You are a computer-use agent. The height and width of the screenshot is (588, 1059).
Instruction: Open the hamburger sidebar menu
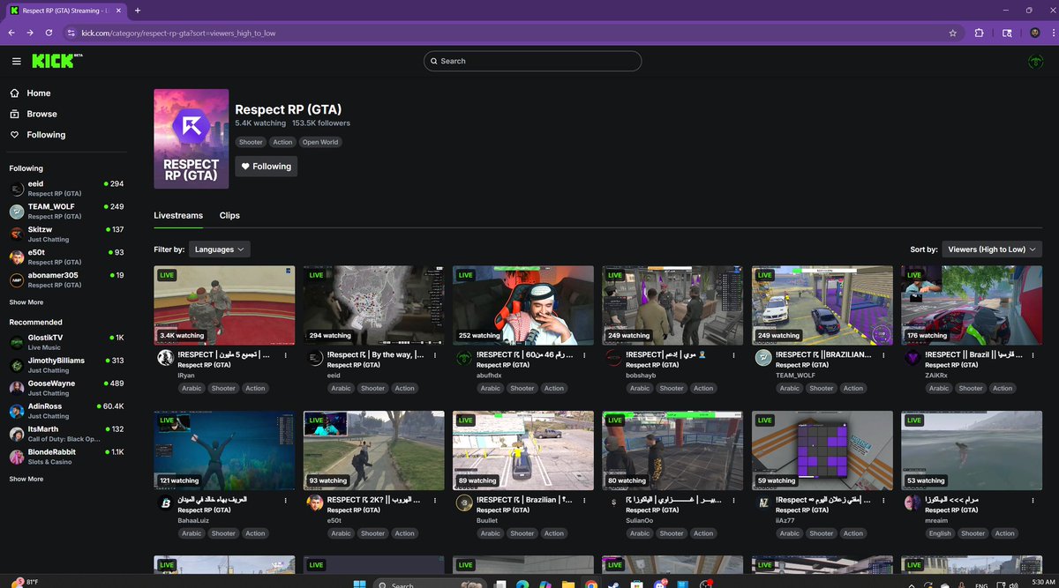pyautogui.click(x=16, y=61)
